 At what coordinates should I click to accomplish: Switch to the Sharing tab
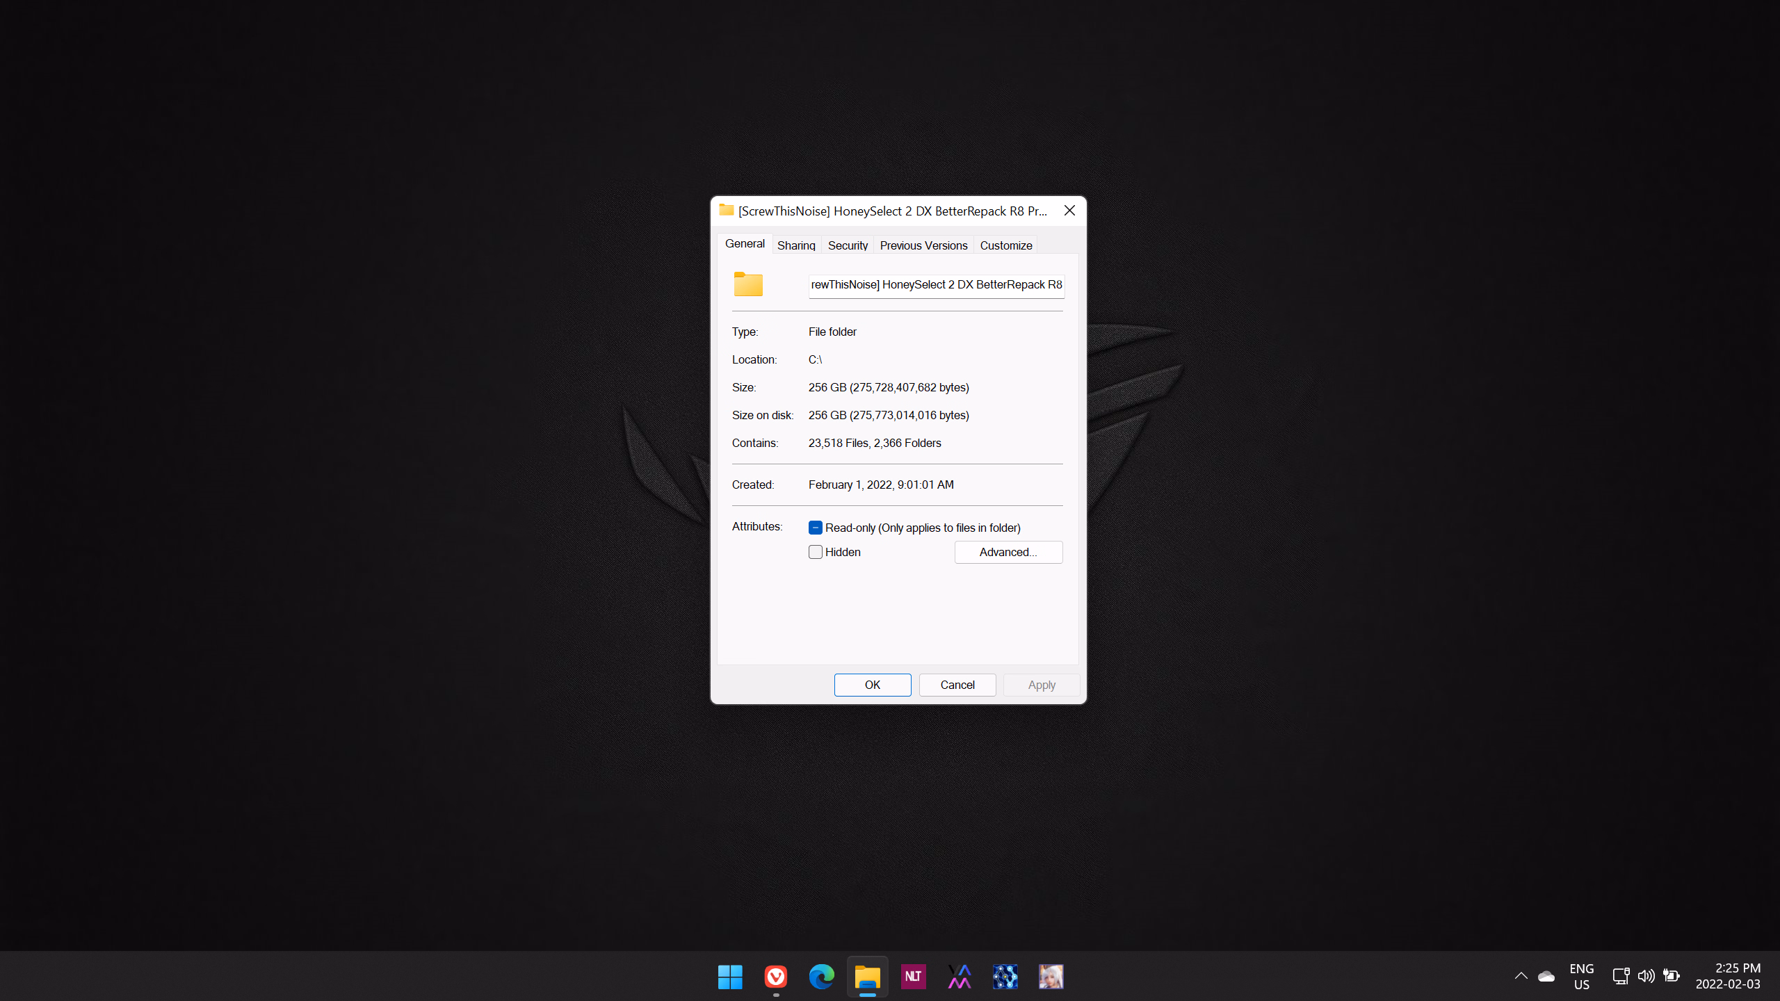(796, 245)
